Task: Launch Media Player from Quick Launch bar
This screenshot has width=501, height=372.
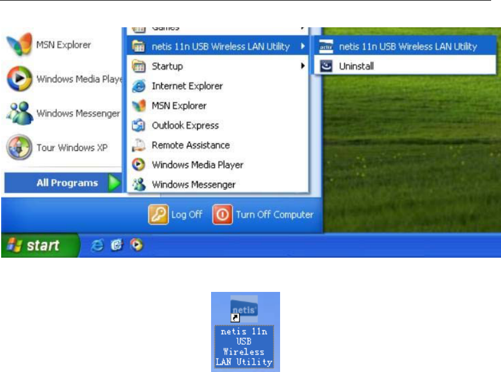Action: point(136,245)
